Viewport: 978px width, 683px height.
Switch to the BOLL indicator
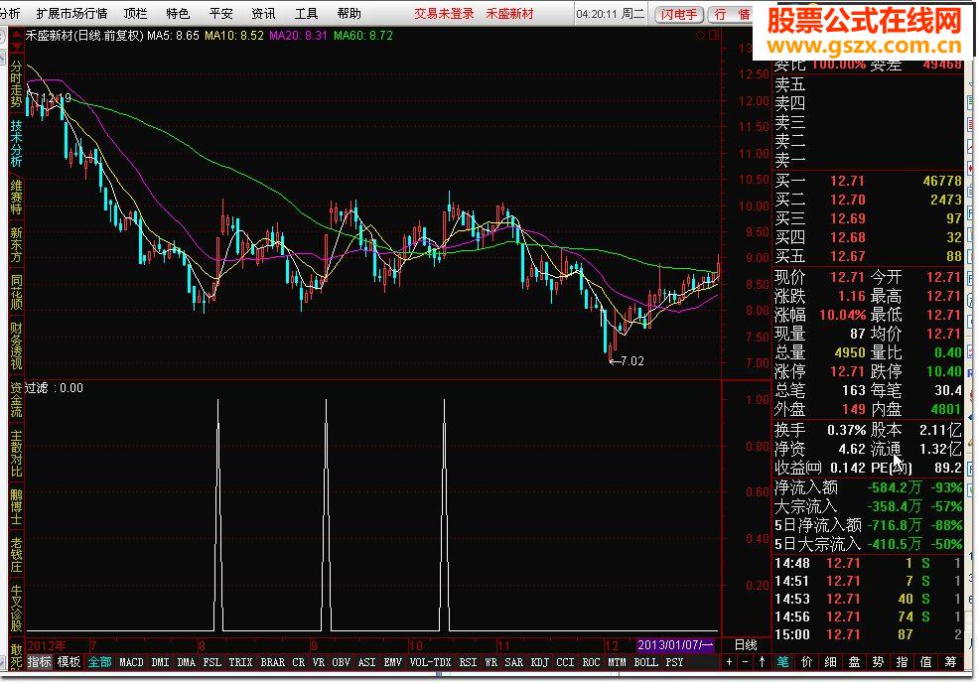tap(646, 662)
